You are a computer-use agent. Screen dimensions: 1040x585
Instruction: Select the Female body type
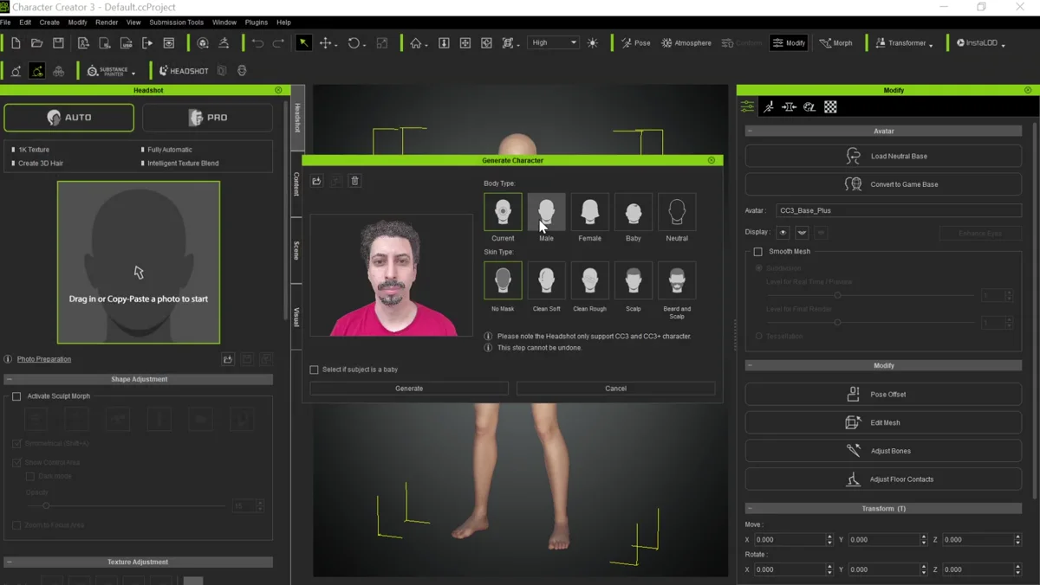pyautogui.click(x=589, y=211)
